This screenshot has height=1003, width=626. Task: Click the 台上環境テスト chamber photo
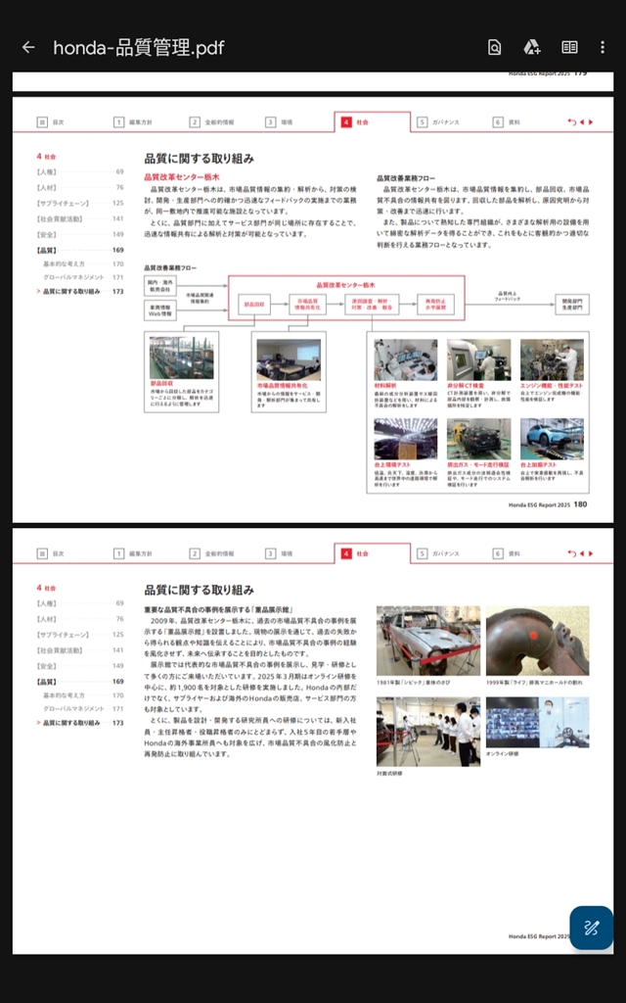tap(406, 439)
